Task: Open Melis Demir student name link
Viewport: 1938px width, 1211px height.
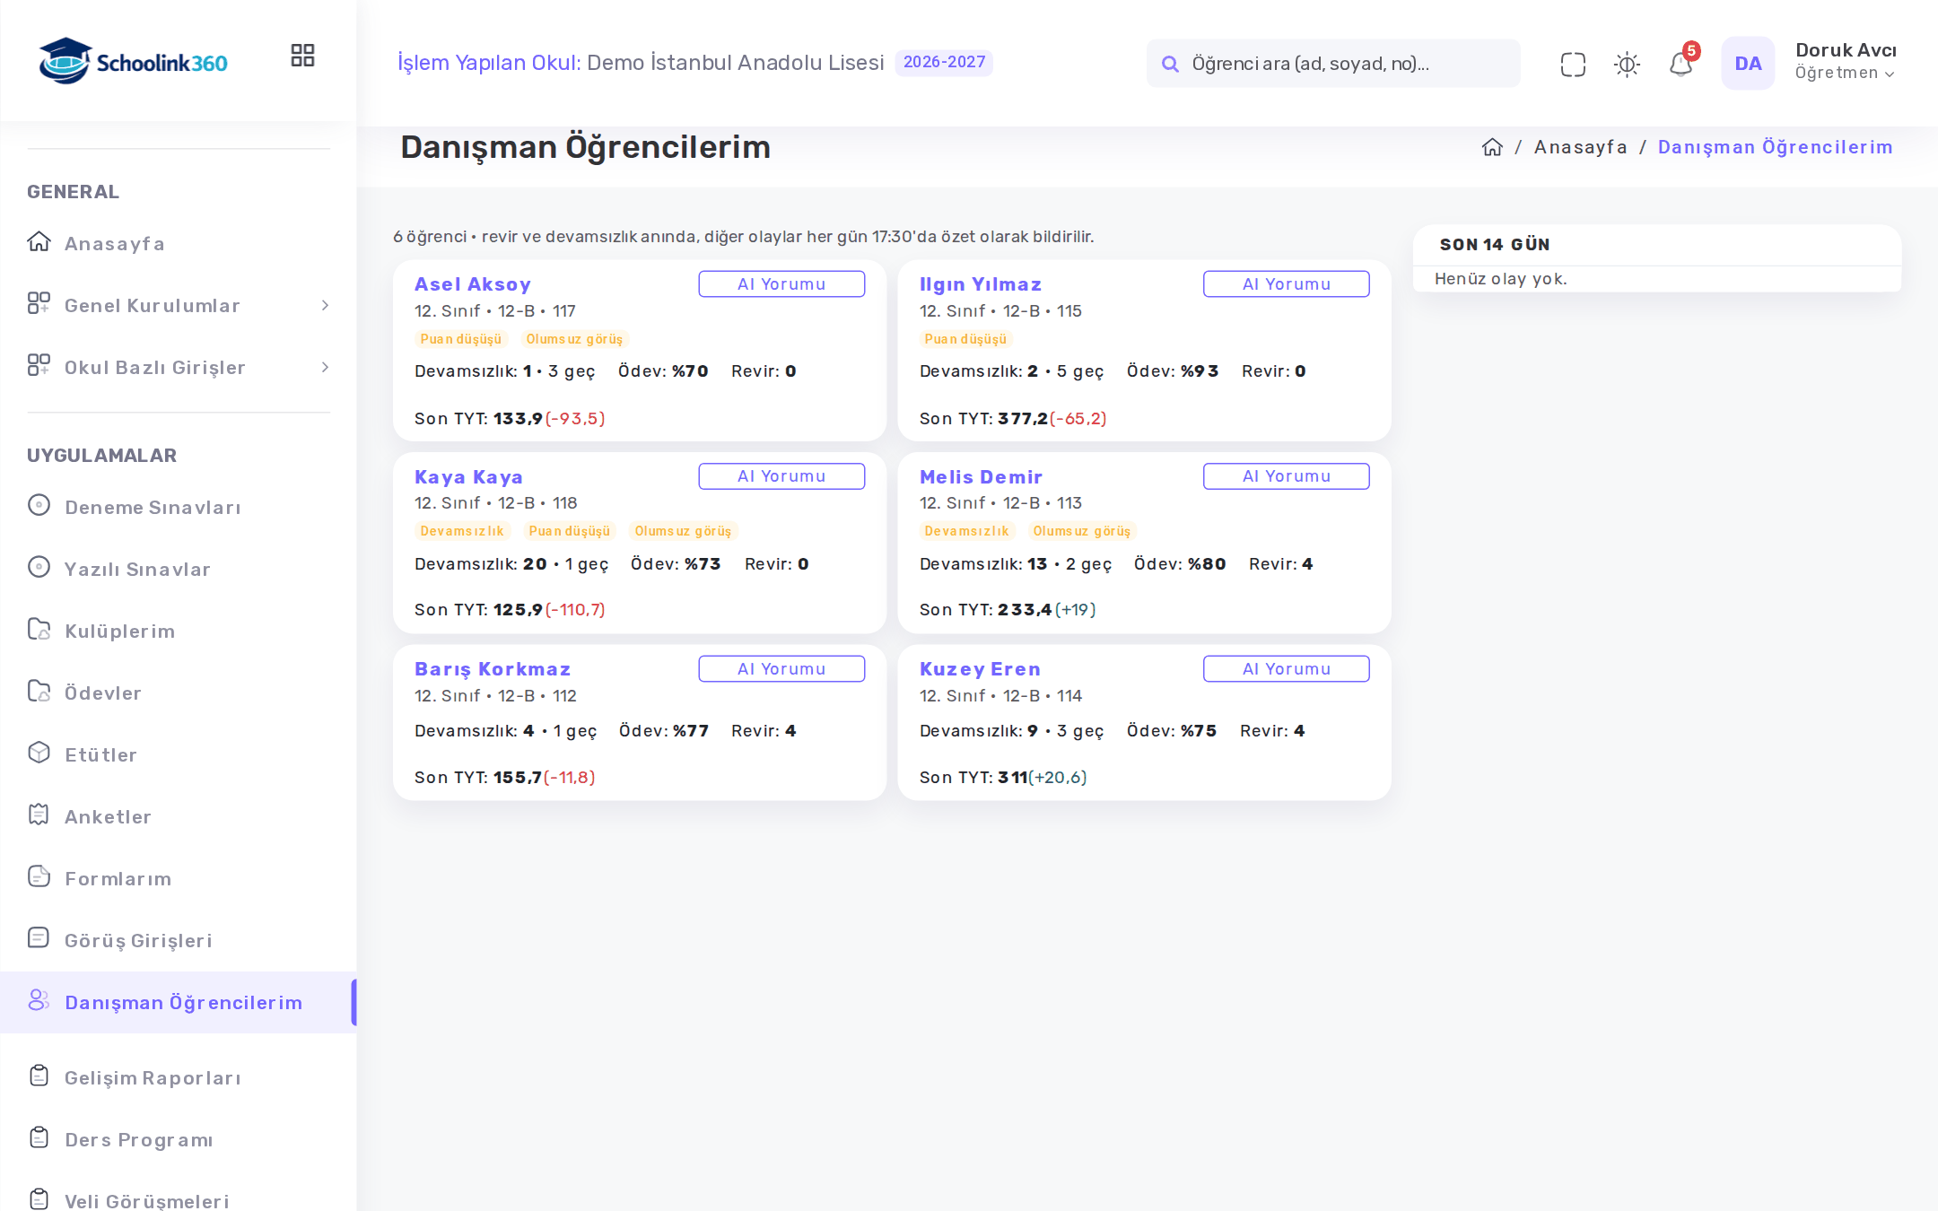Action: [981, 477]
